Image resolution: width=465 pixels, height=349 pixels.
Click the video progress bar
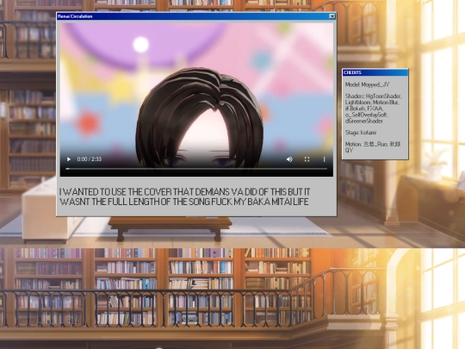click(x=196, y=169)
